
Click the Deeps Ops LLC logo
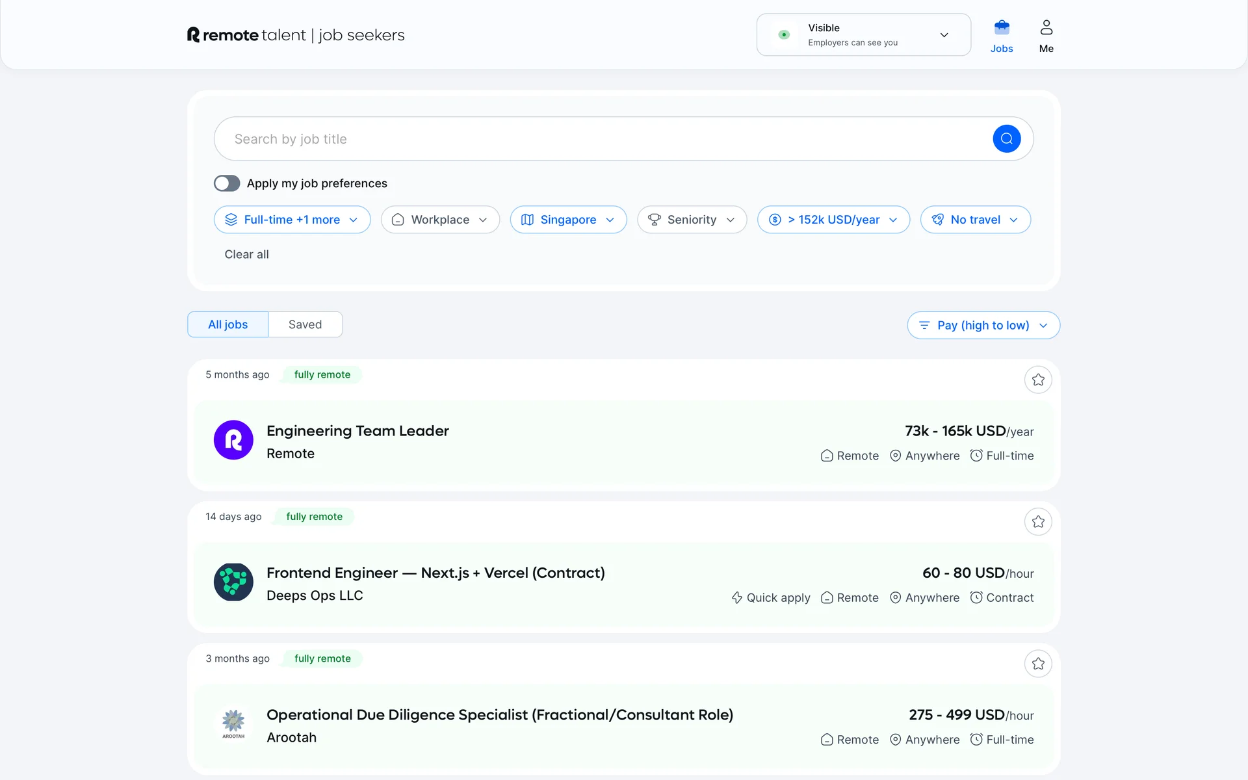[233, 582]
